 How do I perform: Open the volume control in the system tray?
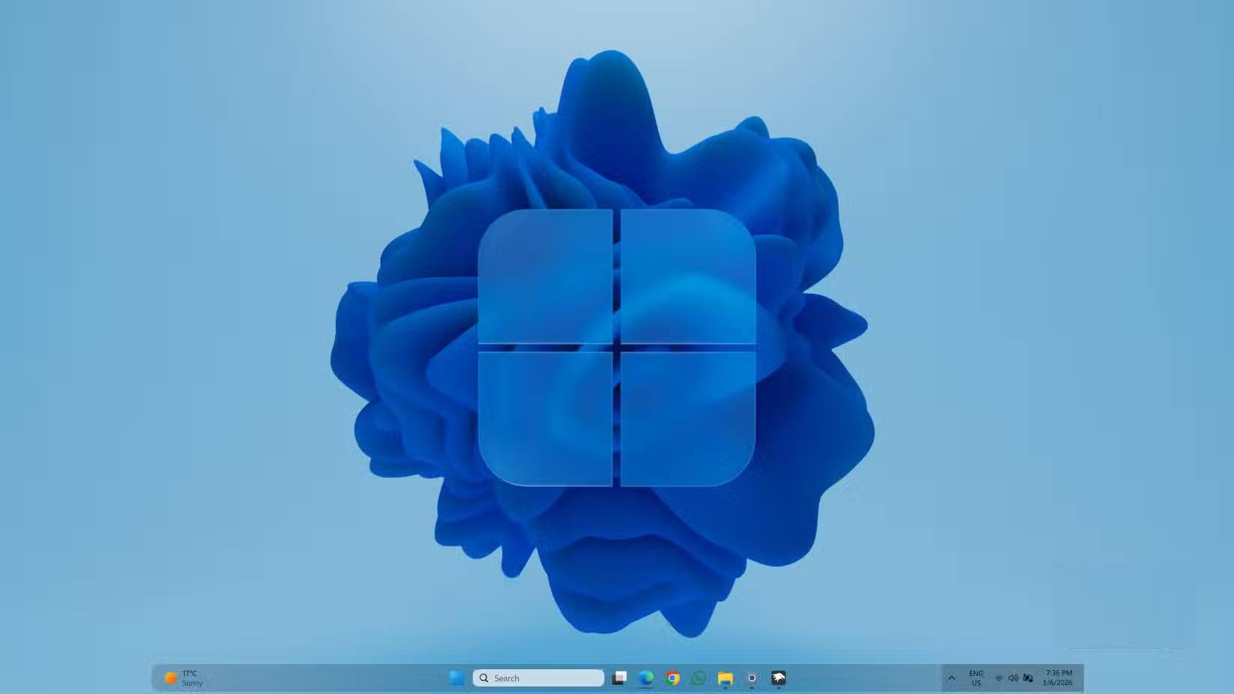(1013, 678)
